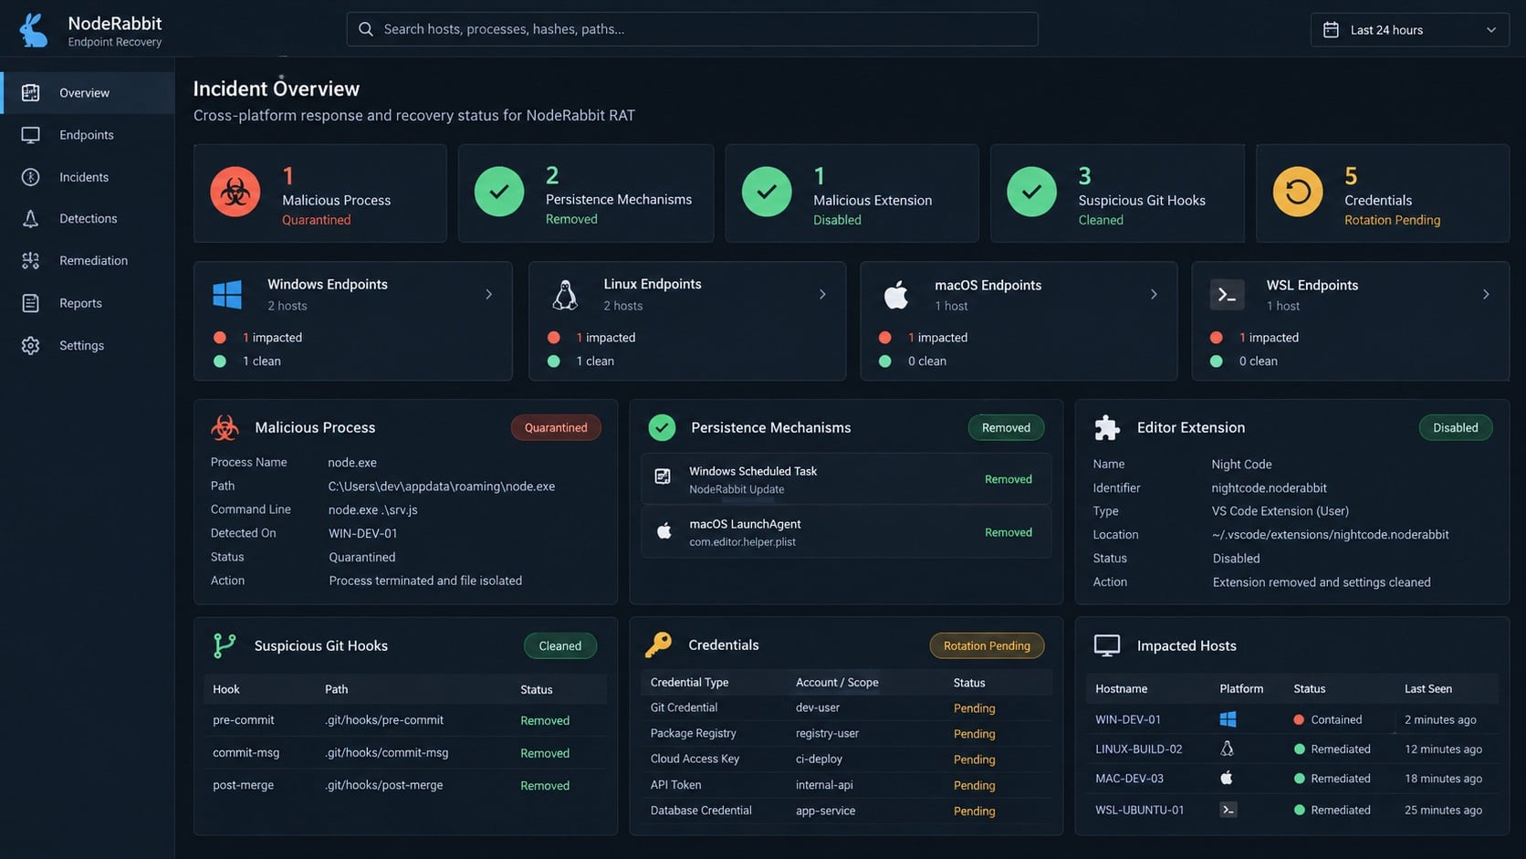This screenshot has width=1526, height=859.
Task: Click the C:\Users\dev\appdata\roaming\node.exe path value
Action: 442,487
